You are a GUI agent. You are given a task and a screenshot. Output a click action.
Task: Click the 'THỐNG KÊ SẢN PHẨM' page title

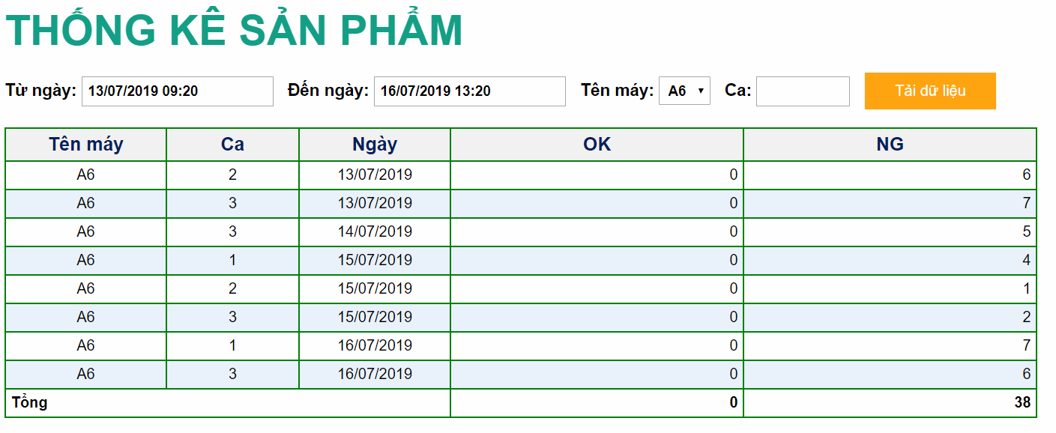click(234, 31)
